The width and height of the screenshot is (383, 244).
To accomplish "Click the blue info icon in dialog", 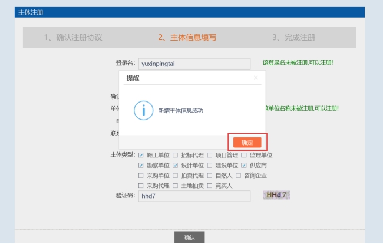I will click(x=143, y=110).
